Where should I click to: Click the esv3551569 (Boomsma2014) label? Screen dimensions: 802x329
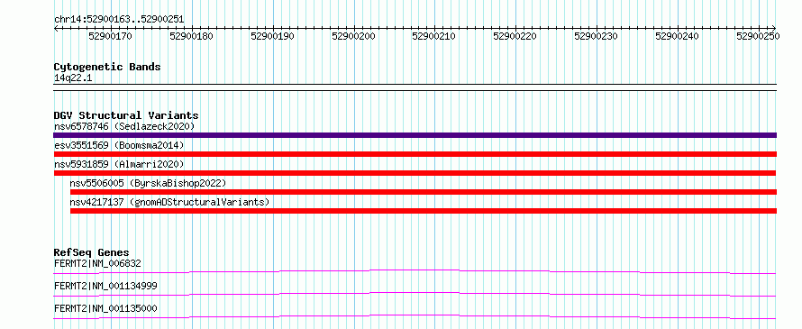(119, 145)
